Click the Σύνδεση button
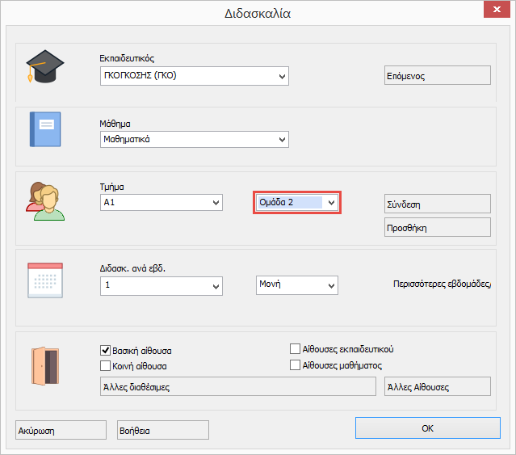 (x=438, y=204)
